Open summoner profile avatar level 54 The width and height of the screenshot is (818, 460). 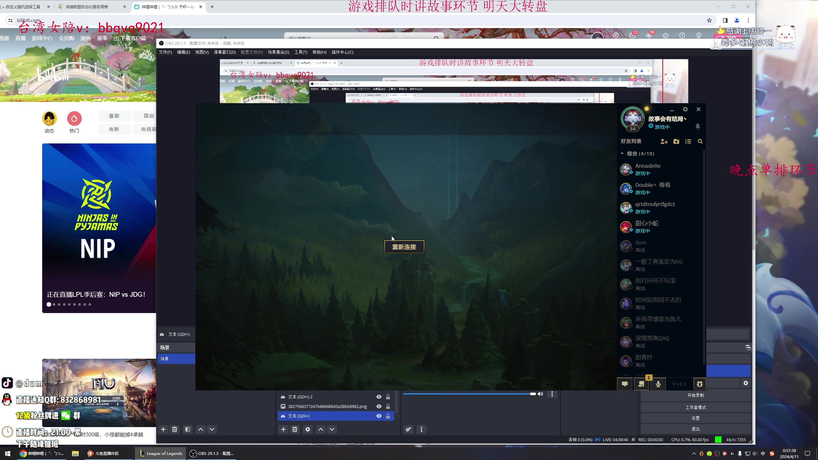632,119
